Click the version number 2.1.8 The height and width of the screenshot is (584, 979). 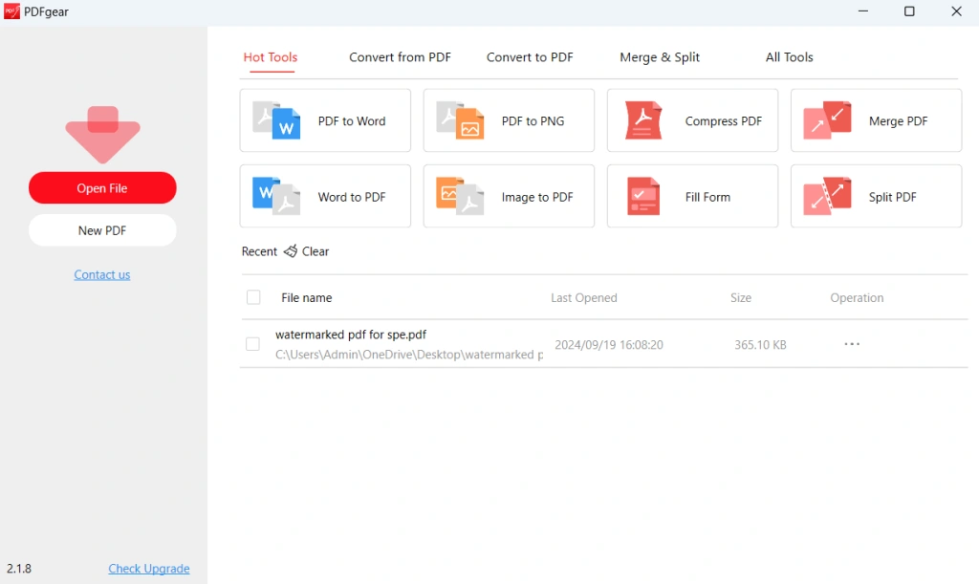(19, 569)
